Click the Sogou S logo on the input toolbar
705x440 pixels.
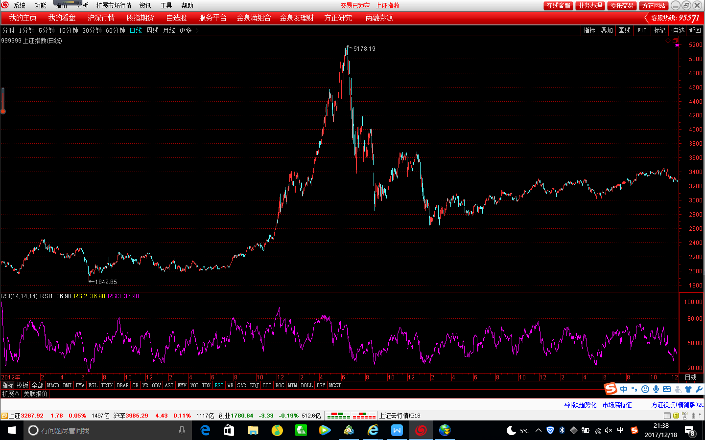click(x=611, y=389)
